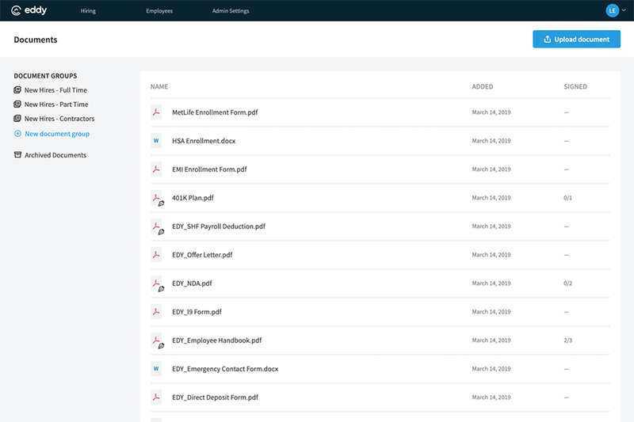Click the Word icon for Emergency Contact Form
The height and width of the screenshot is (422, 634).
pos(156,369)
